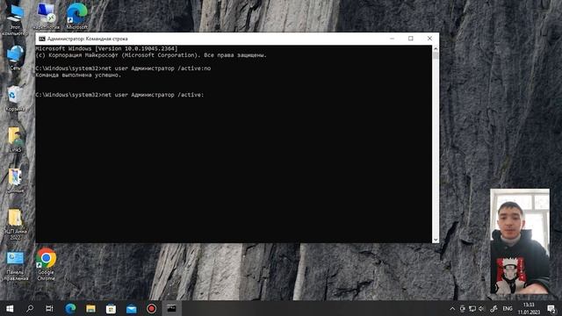Click the Command Prompt scrollbar thumb
The image size is (562, 316).
(436, 55)
